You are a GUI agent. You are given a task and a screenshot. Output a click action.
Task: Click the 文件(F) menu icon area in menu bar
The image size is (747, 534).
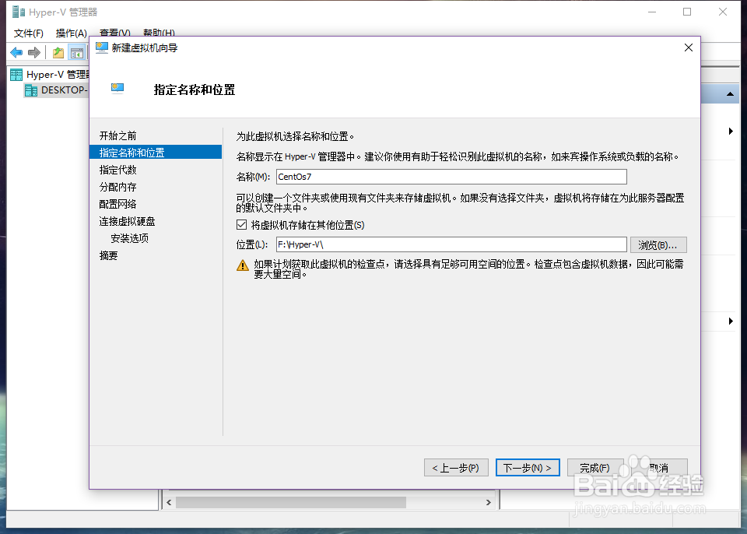[x=28, y=33]
